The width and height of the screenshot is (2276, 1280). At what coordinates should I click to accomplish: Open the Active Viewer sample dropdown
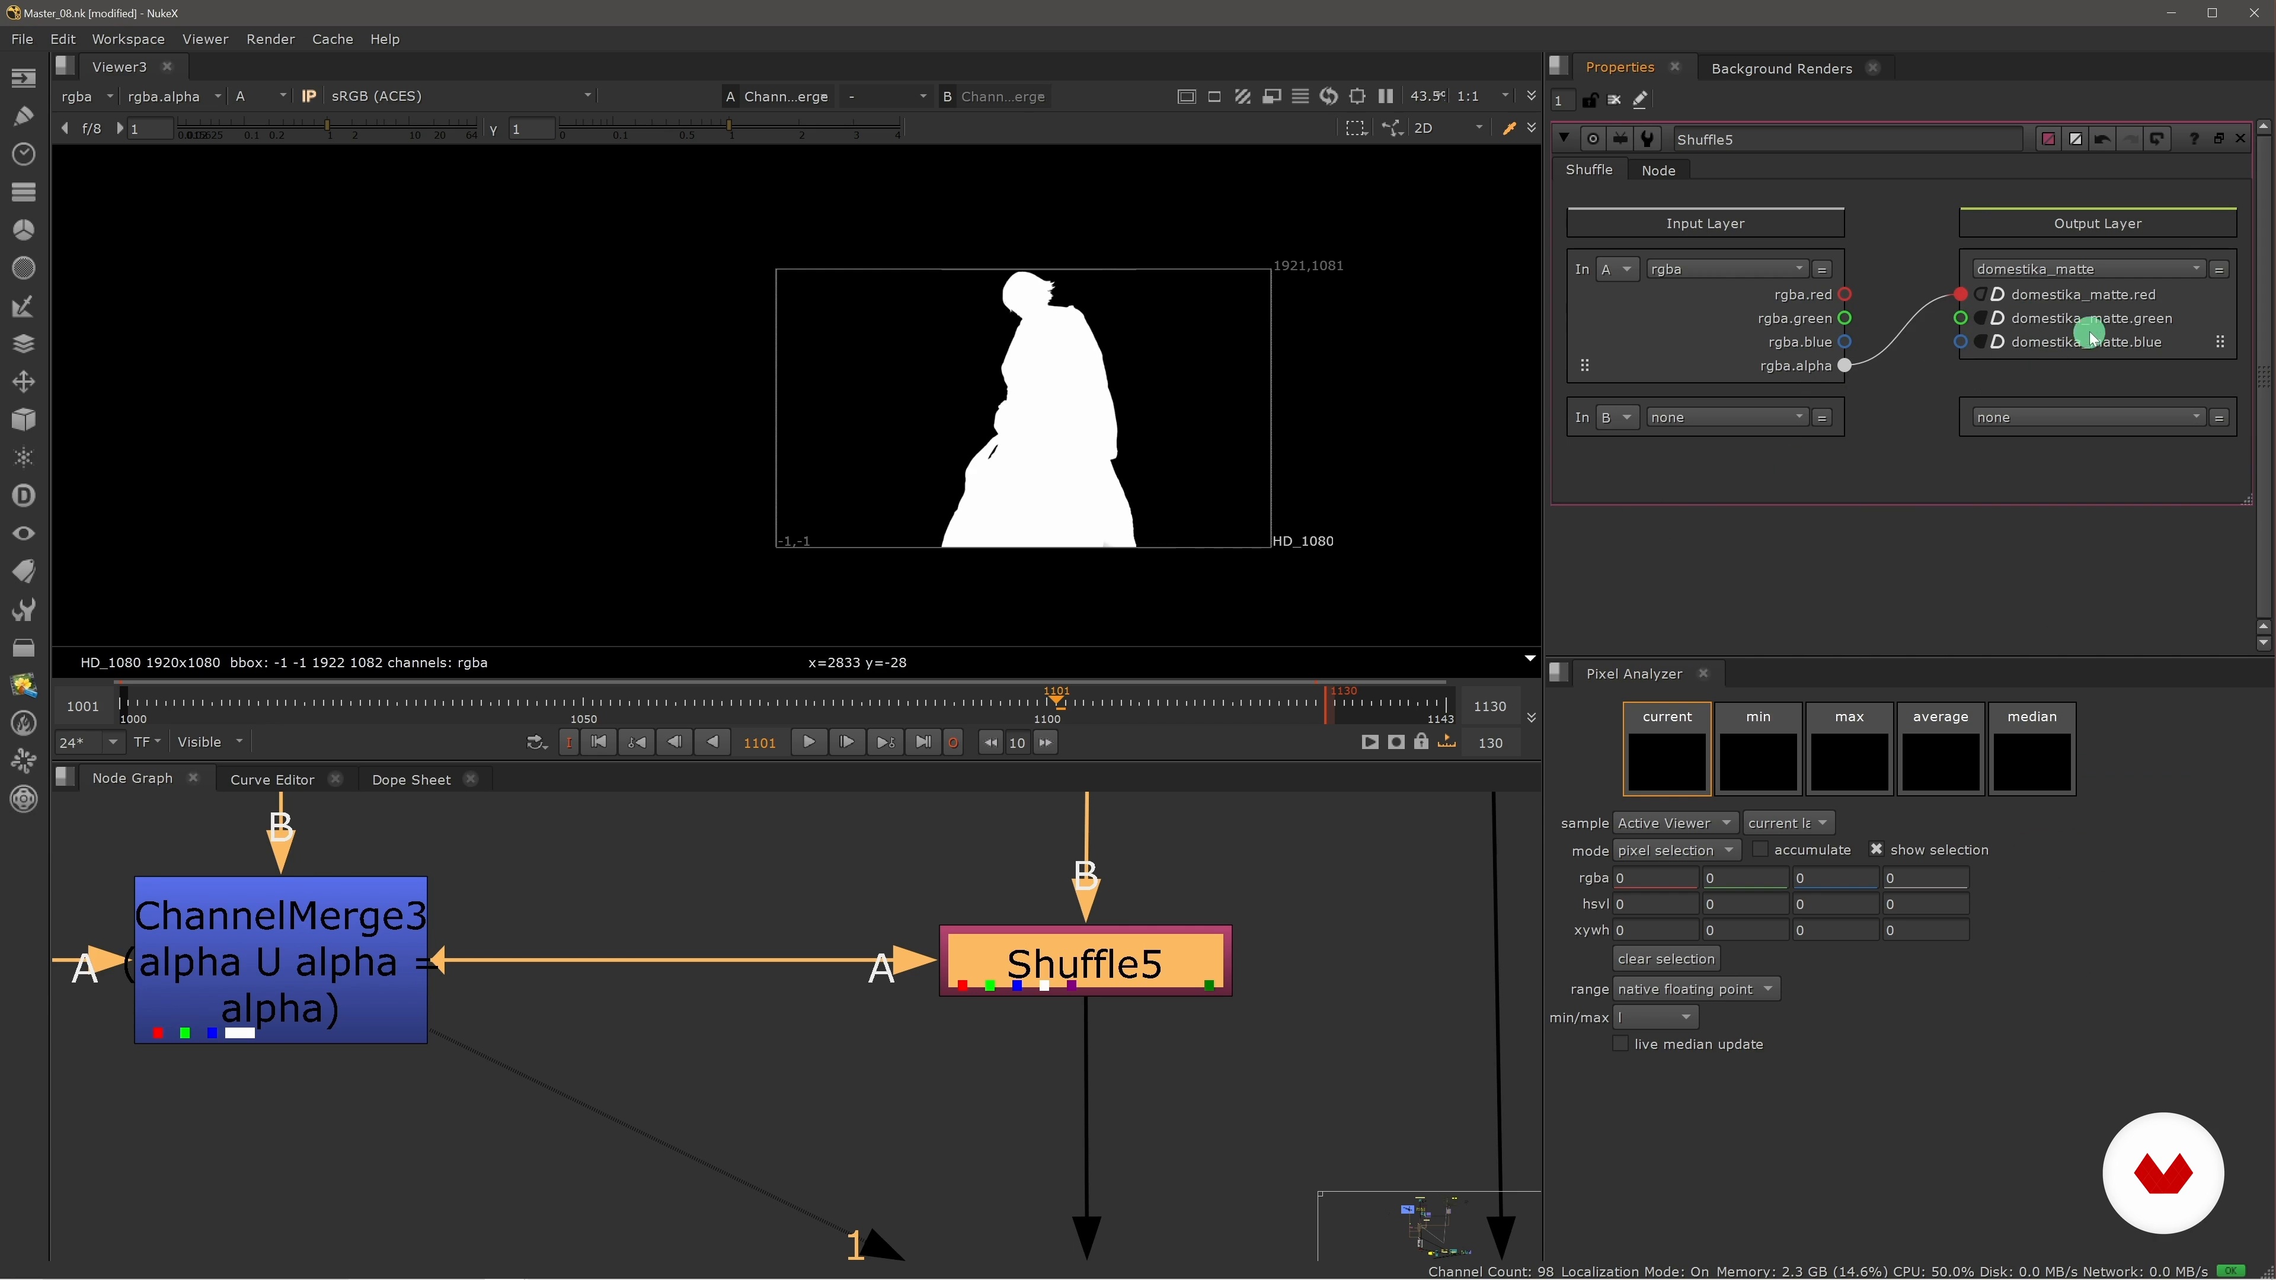coord(1675,823)
